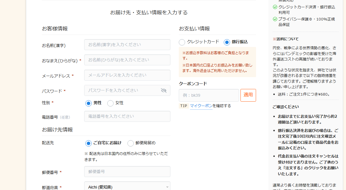Screen dimensions: 346x190
Task: Click the お届け先情報 section heading
Action: pyautogui.click(x=57, y=130)
